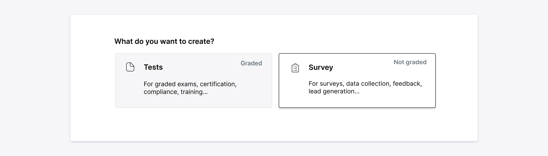Image resolution: width=548 pixels, height=156 pixels.
Task: Click the "Graded" label
Action: [251, 63]
